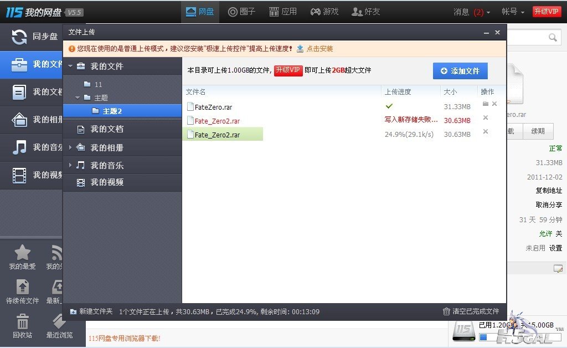
Task: Click the 上传进度 column header
Action: click(398, 92)
